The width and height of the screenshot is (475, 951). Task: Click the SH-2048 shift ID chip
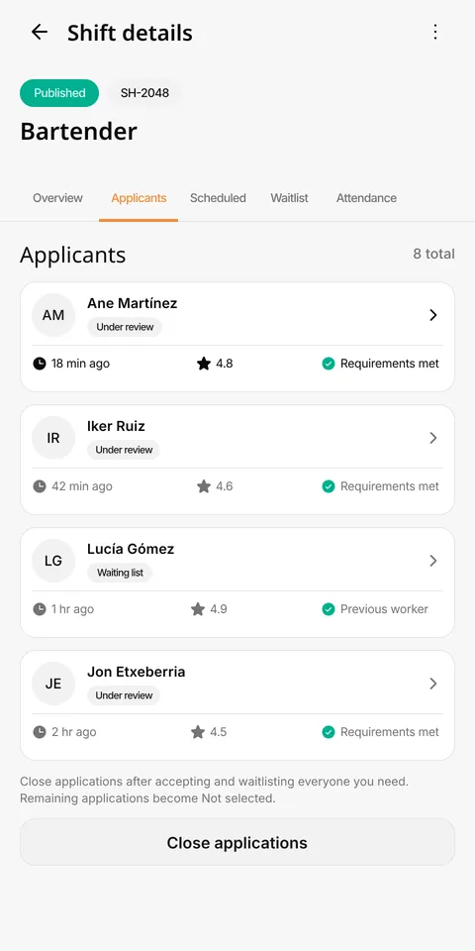(144, 93)
